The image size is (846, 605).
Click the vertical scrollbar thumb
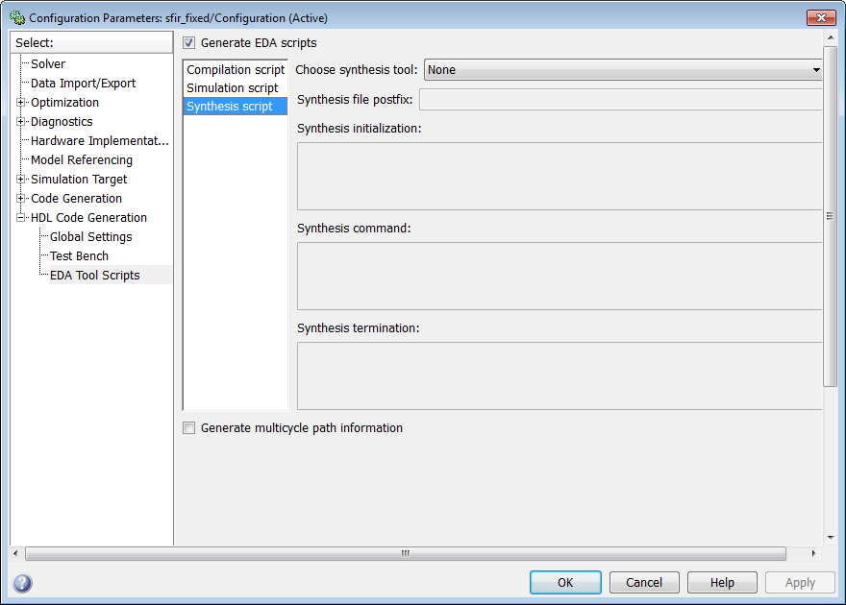tap(830, 216)
